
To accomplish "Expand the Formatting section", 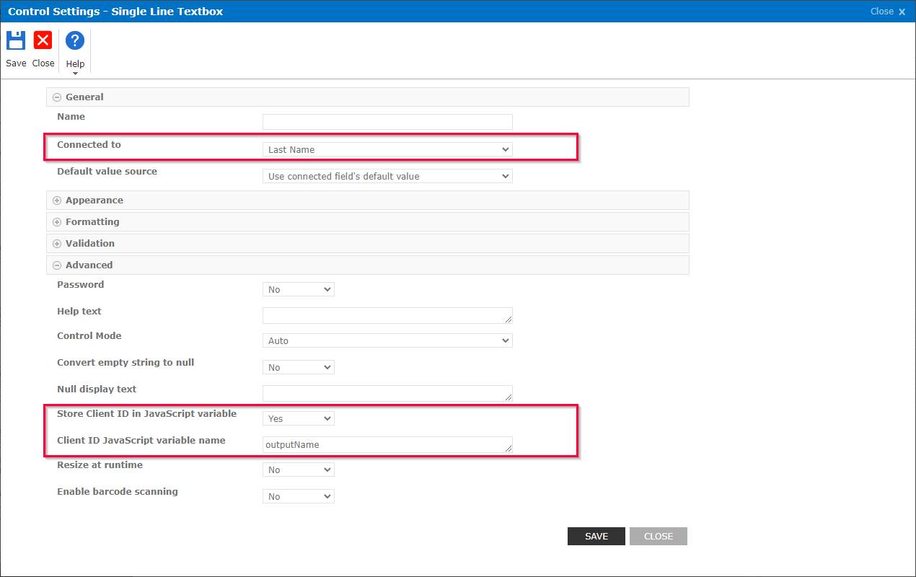I will click(x=56, y=221).
